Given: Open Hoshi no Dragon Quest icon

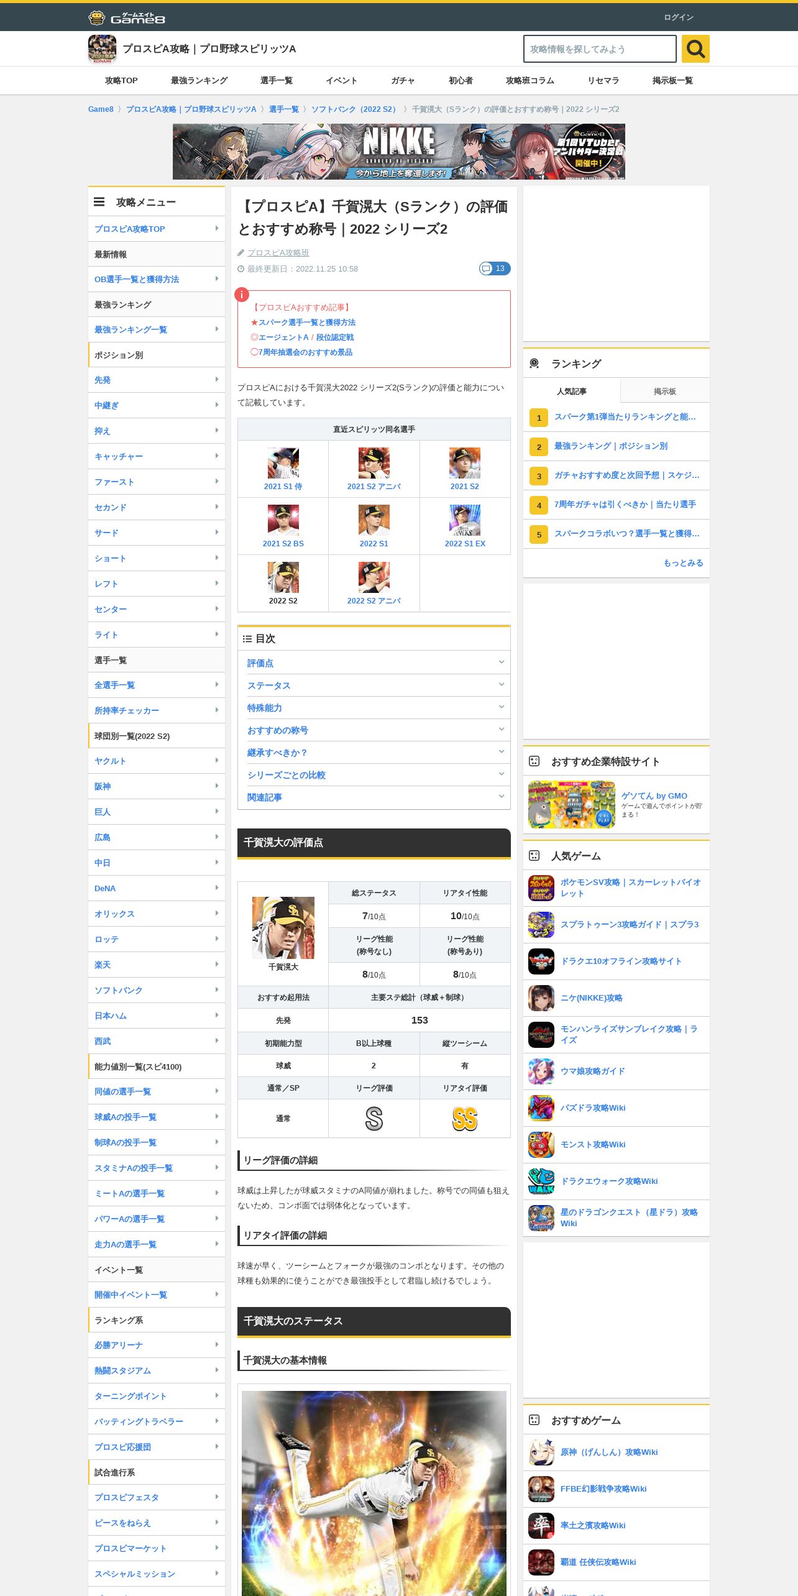Looking at the screenshot, I should pos(541,1218).
